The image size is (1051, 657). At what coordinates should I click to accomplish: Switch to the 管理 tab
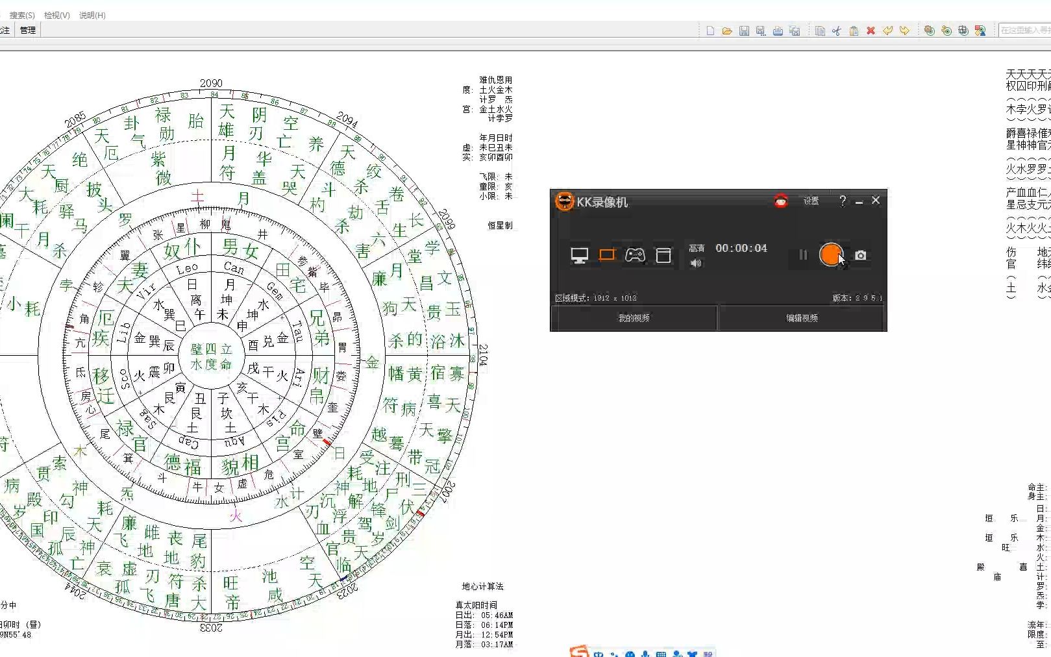[x=28, y=30]
